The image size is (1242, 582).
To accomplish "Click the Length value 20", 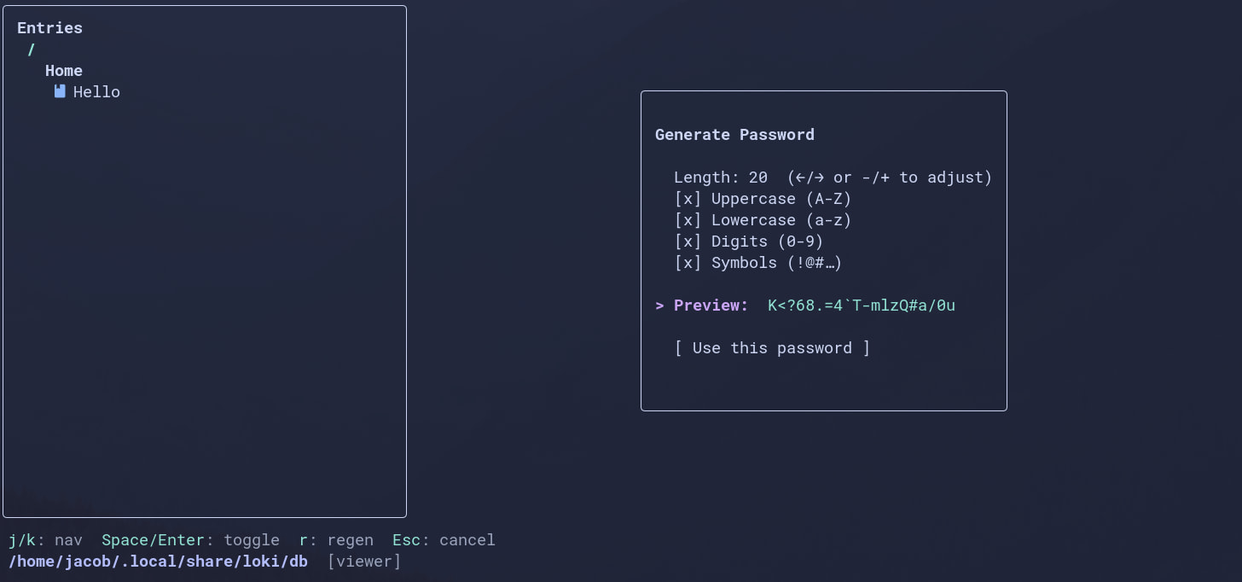I will coord(757,178).
